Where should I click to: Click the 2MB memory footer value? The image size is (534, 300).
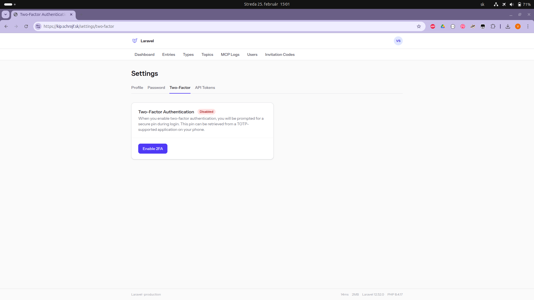(x=355, y=294)
